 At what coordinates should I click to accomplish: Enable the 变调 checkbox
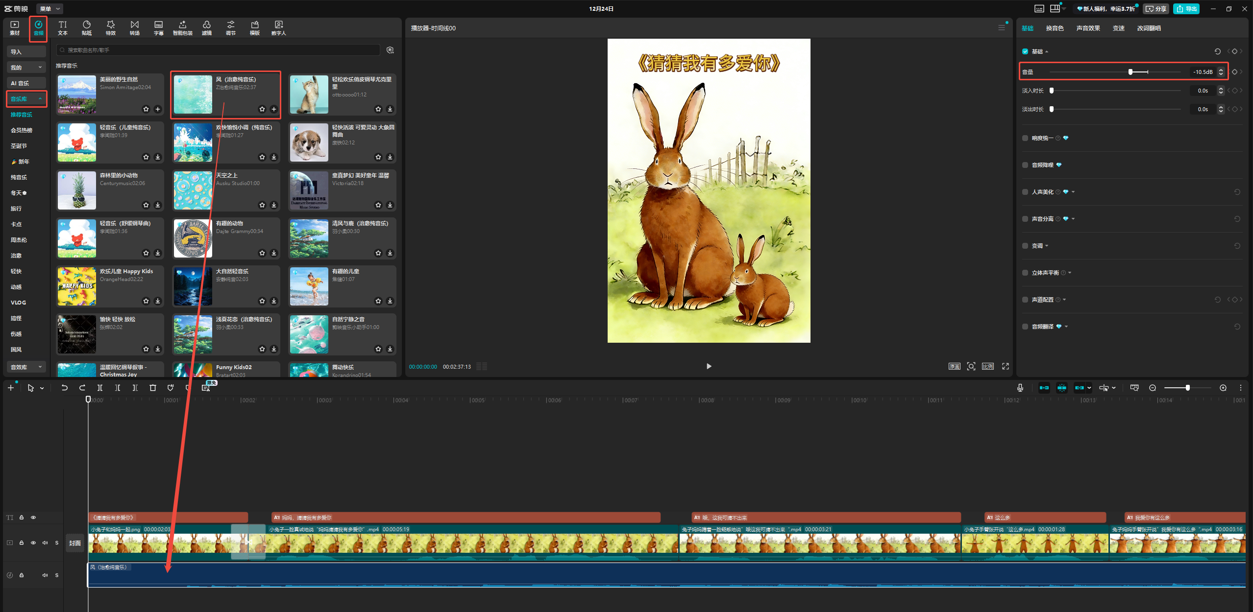[x=1025, y=246]
